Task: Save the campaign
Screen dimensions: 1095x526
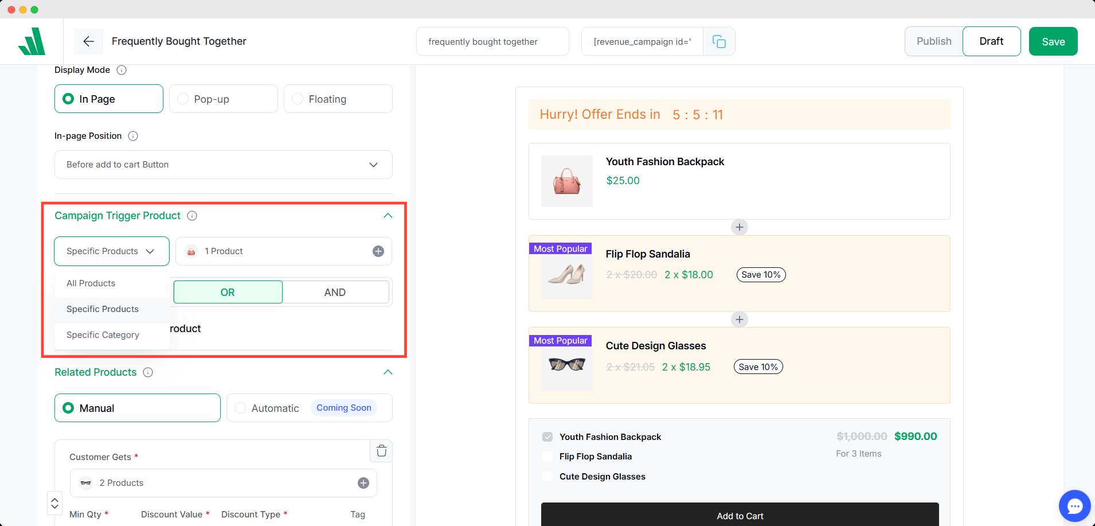Action: pos(1053,41)
